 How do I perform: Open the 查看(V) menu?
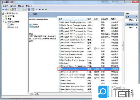[x=21, y=6]
